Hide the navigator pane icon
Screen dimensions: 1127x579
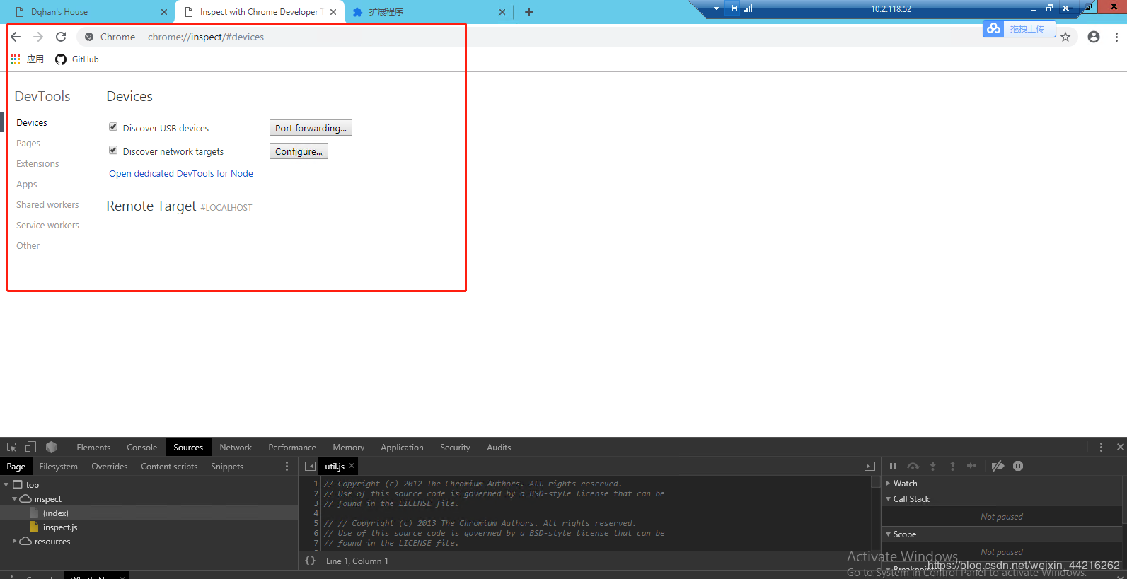coord(310,467)
